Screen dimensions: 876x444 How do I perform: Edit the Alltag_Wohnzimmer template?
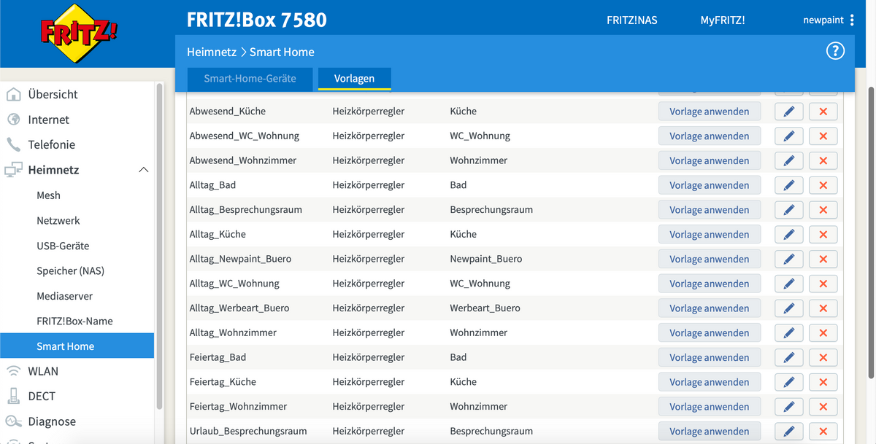point(788,333)
